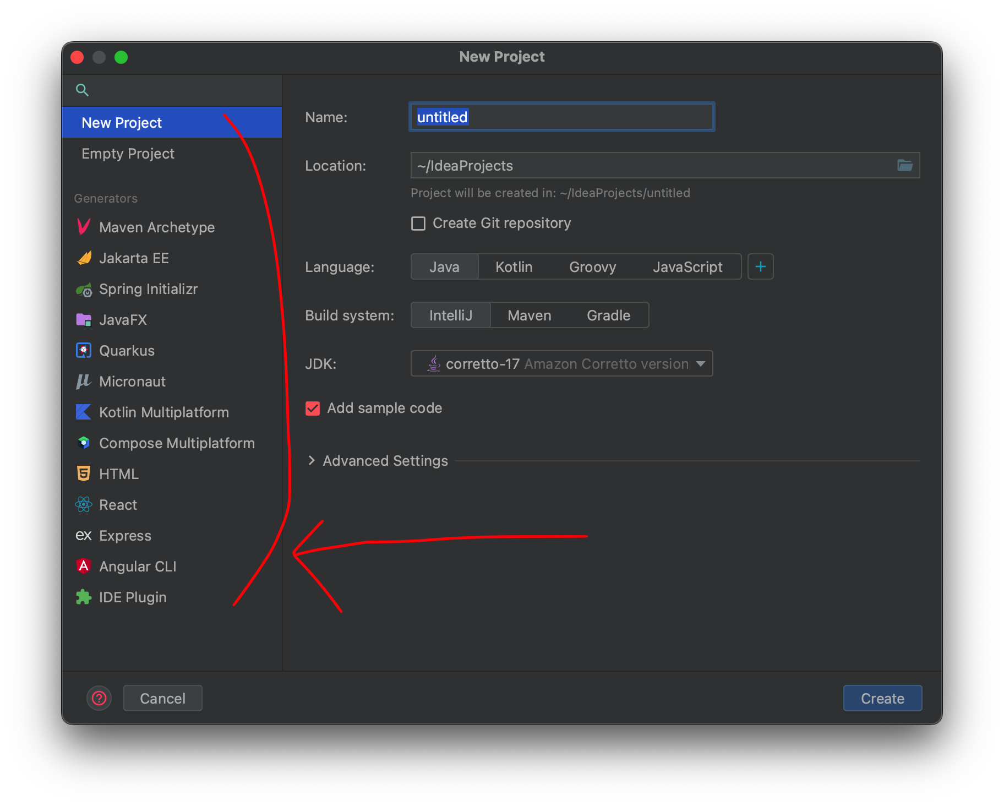Click the Angular CLI shield icon
Viewport: 1004px width, 806px height.
point(84,566)
